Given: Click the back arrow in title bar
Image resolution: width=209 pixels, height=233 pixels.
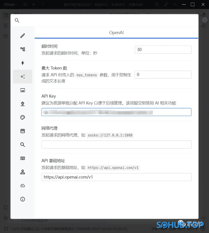Looking at the screenshot, I should pos(34,4).
